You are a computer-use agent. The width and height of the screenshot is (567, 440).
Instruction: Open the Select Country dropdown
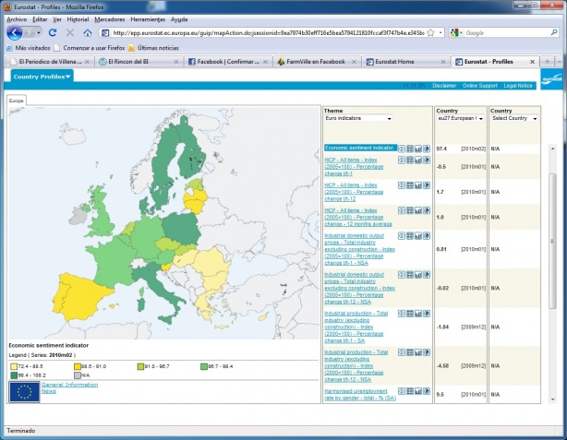(513, 118)
